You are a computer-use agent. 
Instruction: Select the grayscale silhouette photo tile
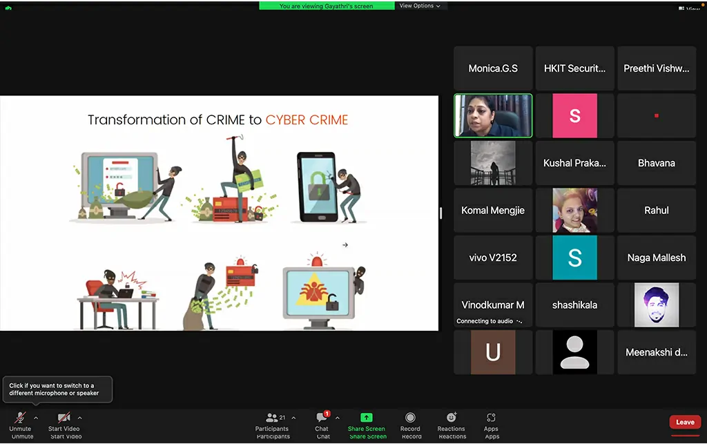coord(493,163)
